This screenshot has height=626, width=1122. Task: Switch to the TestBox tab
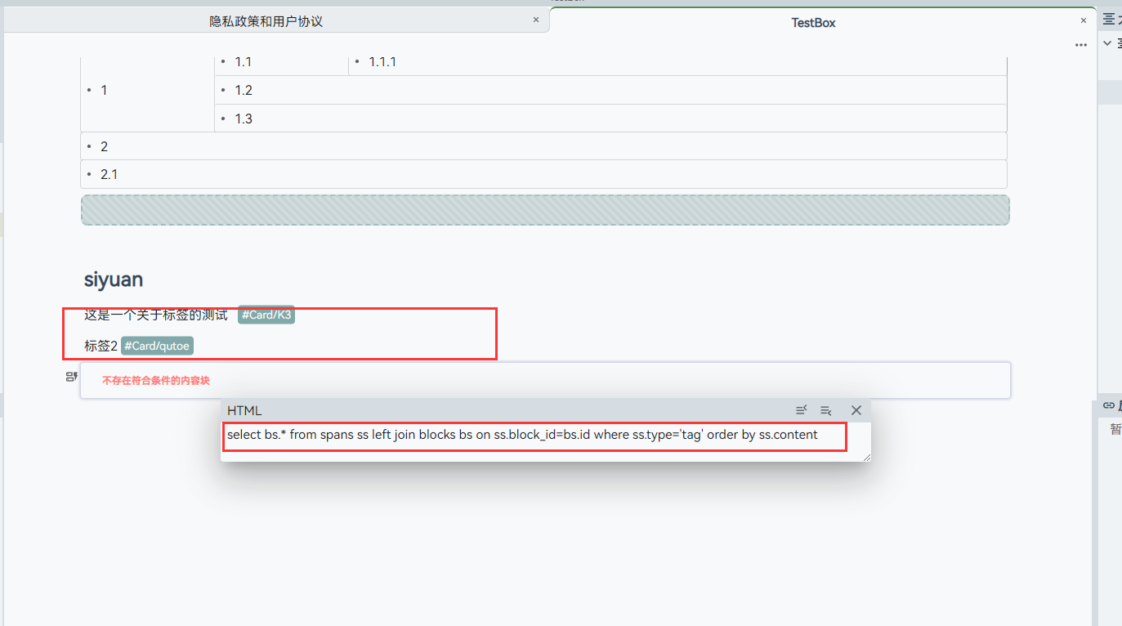point(812,23)
